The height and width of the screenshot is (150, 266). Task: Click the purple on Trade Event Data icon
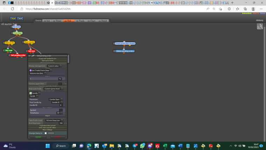30,70
